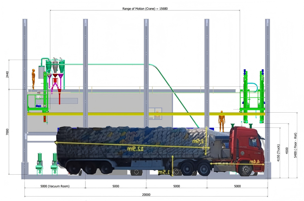Select the 4150 (Truck) height label
The image size is (304, 201).
(278, 153)
